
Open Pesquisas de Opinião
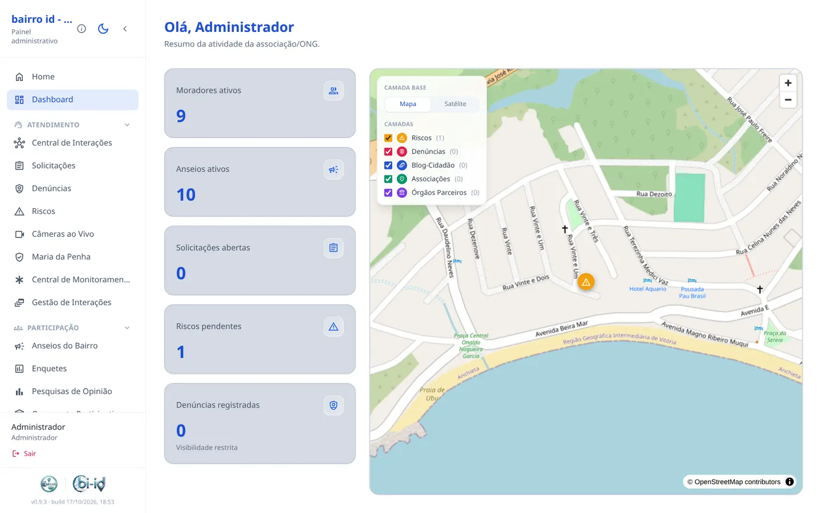(72, 391)
